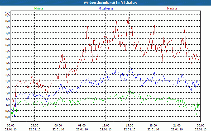Click the m/s unit label on the y-axis

[7, 12]
